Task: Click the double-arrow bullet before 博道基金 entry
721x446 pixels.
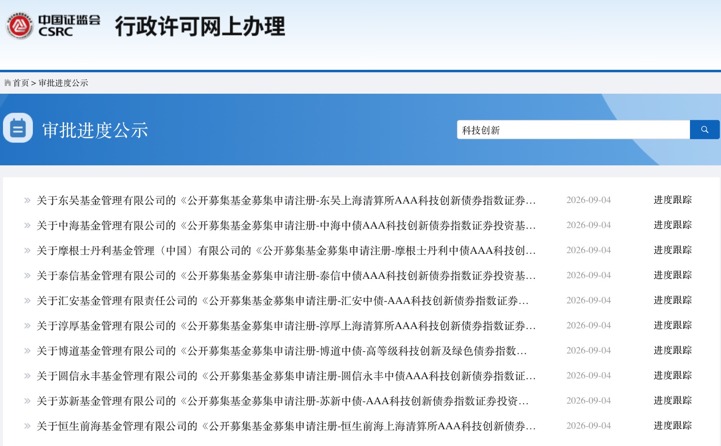Action: [x=27, y=350]
